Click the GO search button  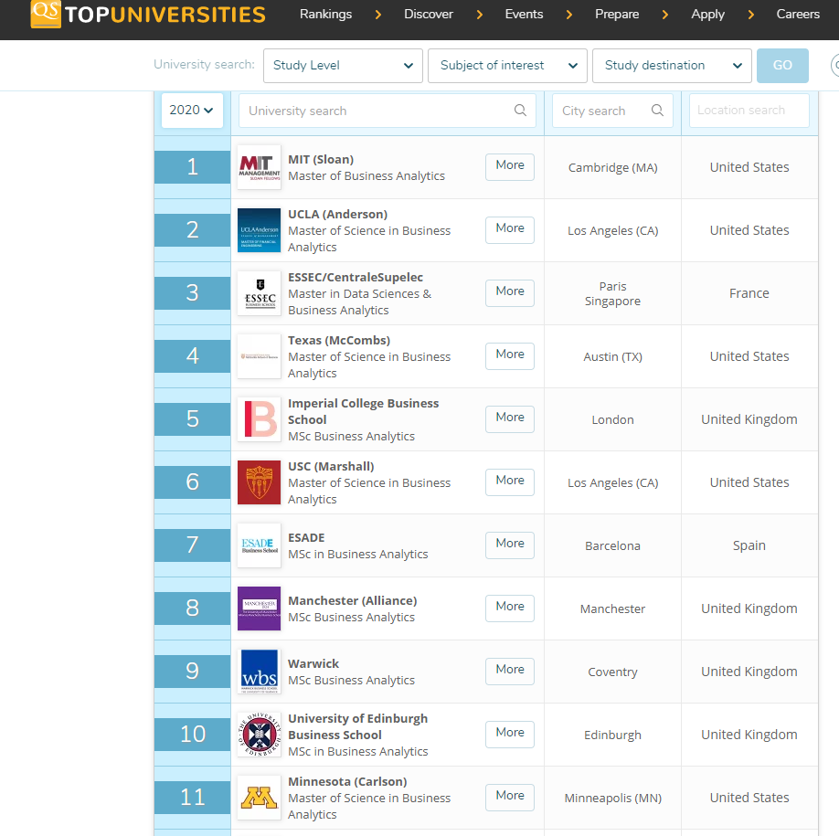point(782,66)
